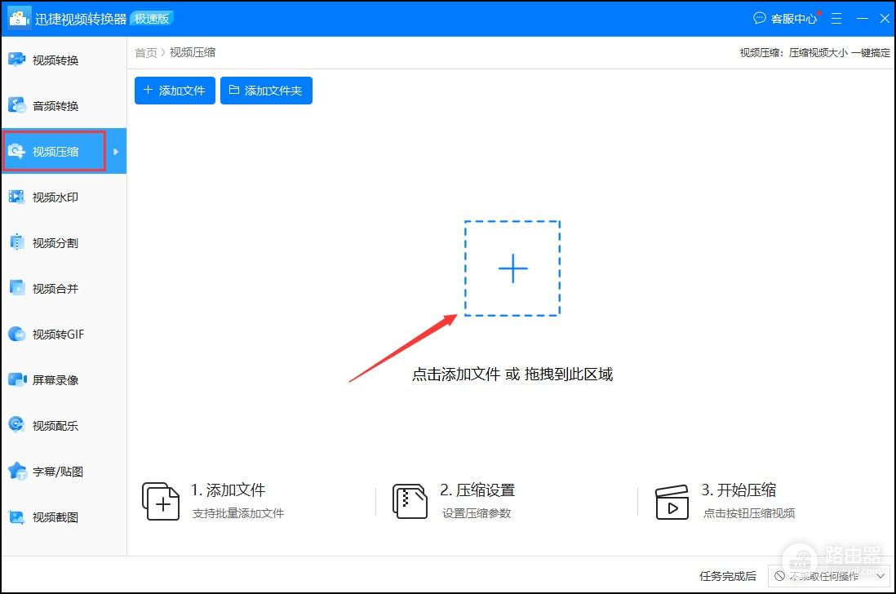
Task: Click the 字幕/贴图 star icon
Action: (x=17, y=471)
